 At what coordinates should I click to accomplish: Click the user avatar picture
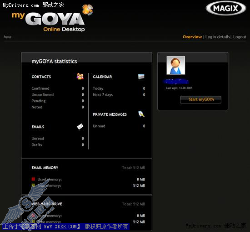pos(176,65)
